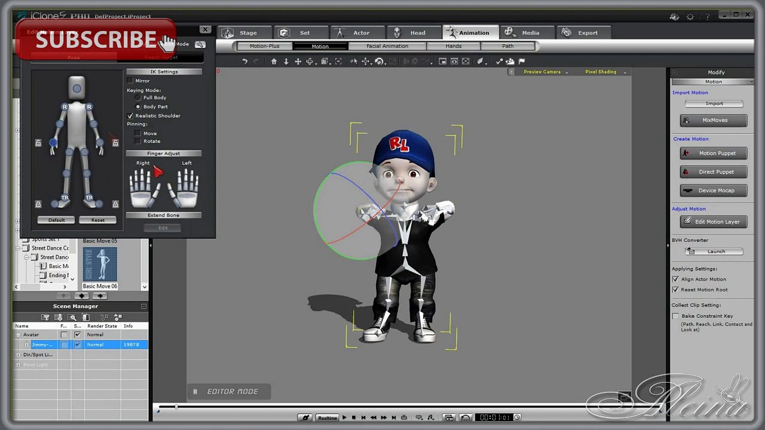Expand the Jimmy tree node

[26, 345]
